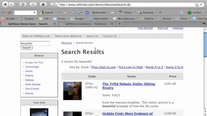Screen dimensions: 207x116
Task: Click the store Search button
Action: tap(27, 48)
